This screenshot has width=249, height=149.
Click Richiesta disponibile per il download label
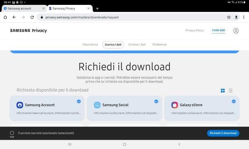tap(53, 90)
